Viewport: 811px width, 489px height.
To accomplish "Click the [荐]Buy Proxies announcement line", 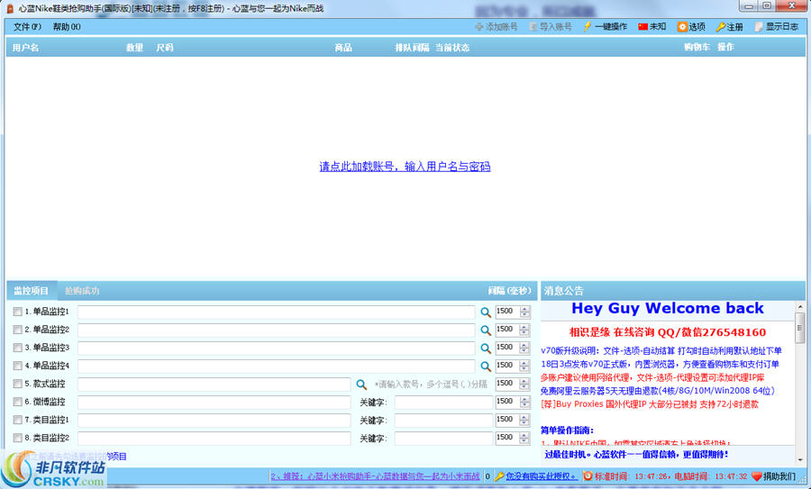I will click(650, 404).
